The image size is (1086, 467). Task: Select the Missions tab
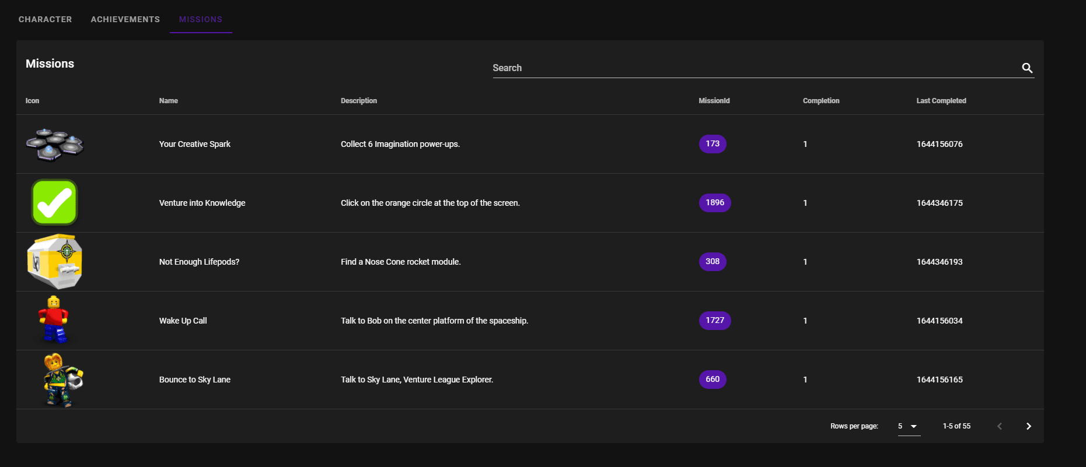click(x=201, y=19)
